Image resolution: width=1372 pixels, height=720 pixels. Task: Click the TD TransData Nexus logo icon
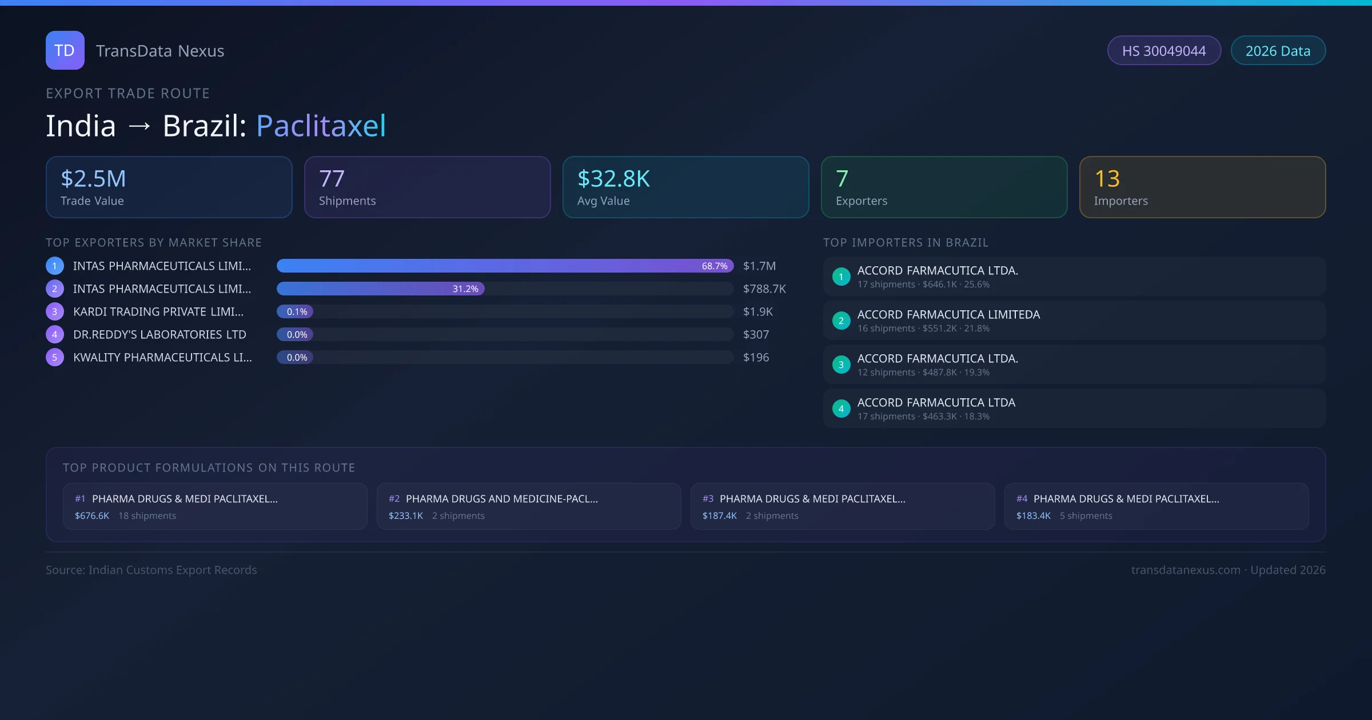(65, 50)
